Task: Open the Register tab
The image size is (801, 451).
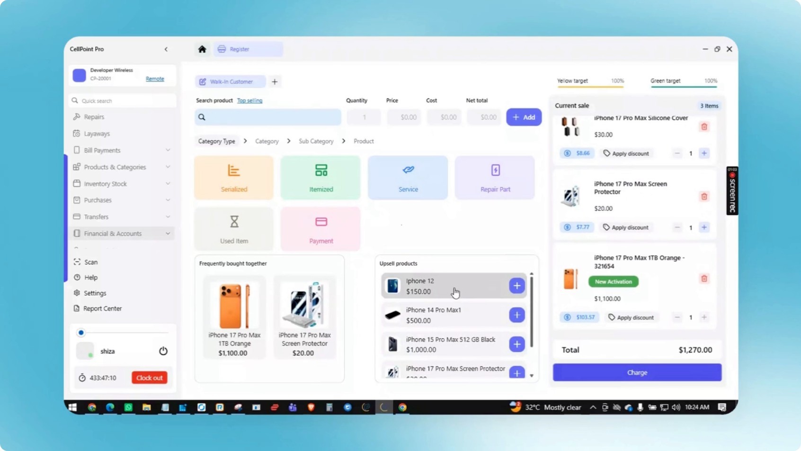Action: point(248,49)
